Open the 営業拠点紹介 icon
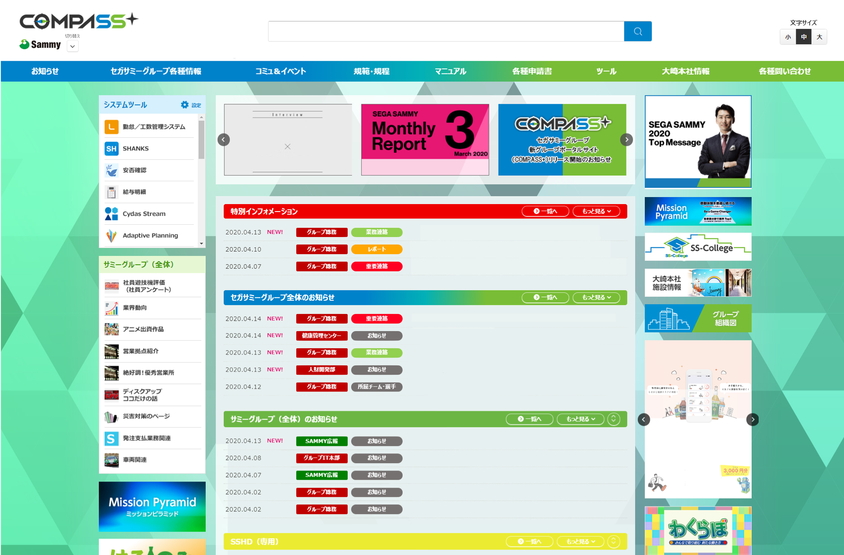The image size is (844, 555). (112, 351)
